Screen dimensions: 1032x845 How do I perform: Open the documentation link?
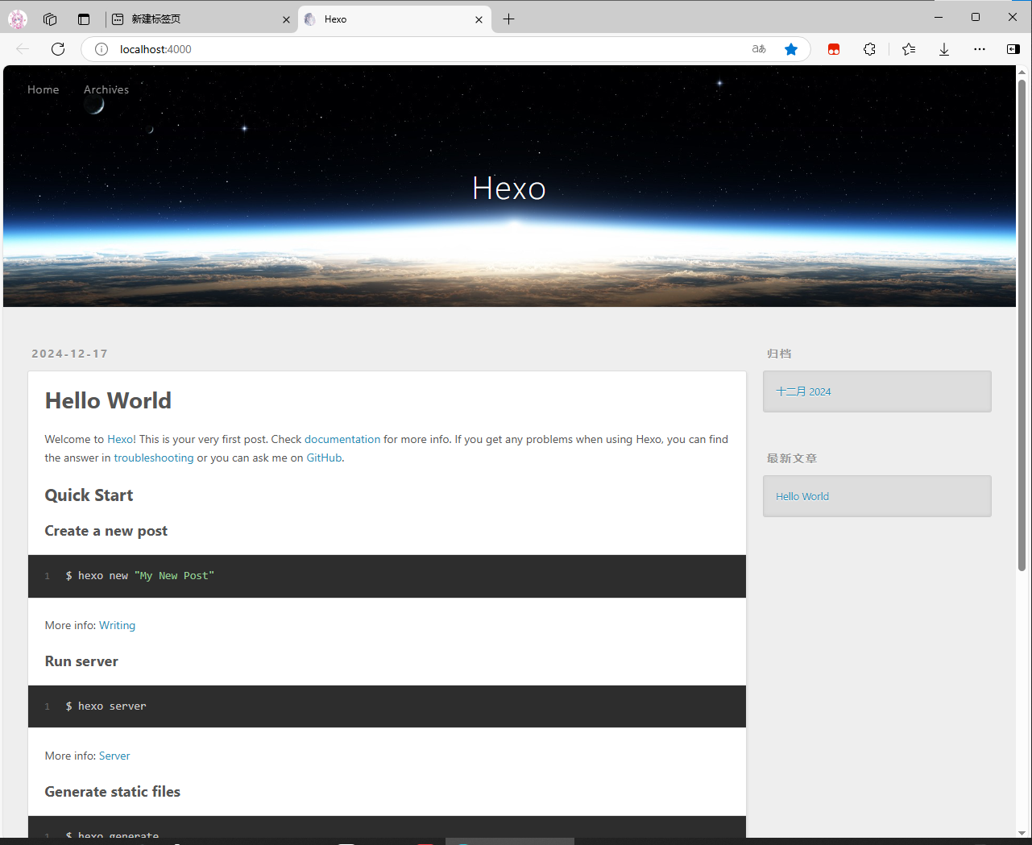click(x=342, y=439)
